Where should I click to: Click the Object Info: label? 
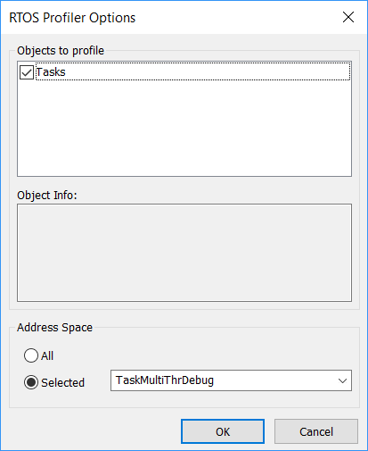[47, 196]
